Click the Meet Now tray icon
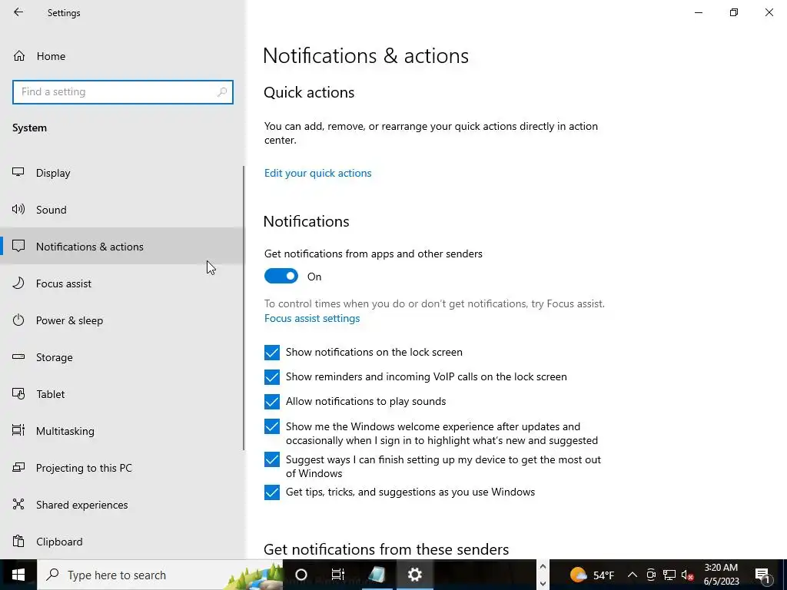Image resolution: width=787 pixels, height=590 pixels. click(x=651, y=575)
